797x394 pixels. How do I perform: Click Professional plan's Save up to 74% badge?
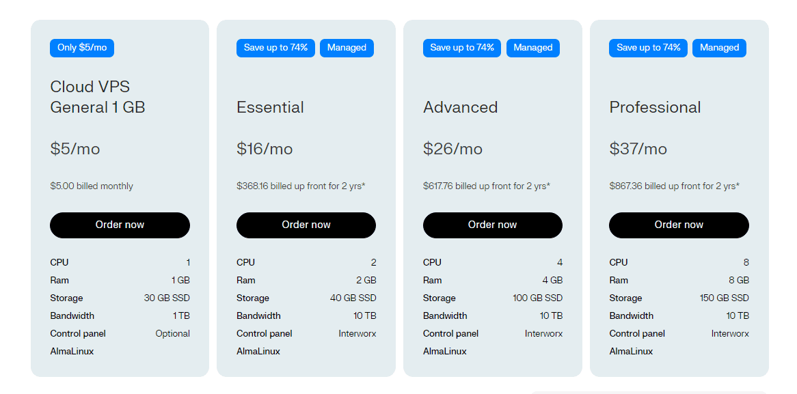tap(648, 48)
